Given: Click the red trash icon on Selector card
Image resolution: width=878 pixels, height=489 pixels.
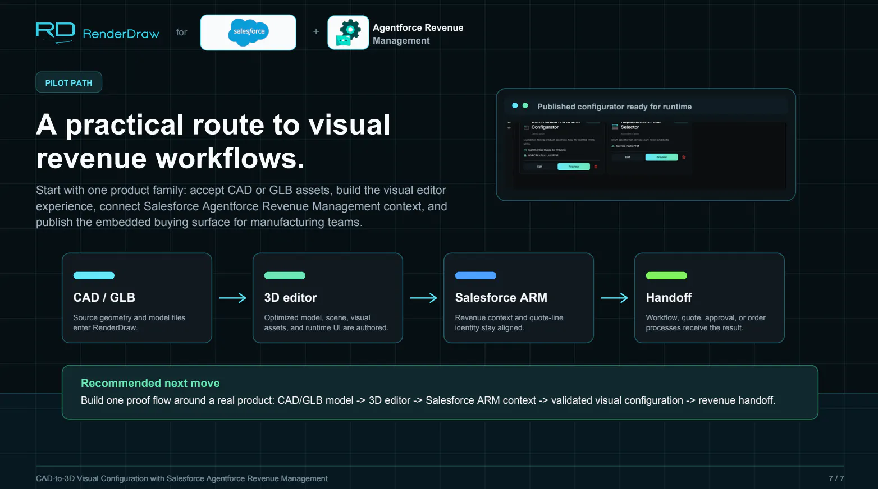Looking at the screenshot, I should pyautogui.click(x=684, y=157).
